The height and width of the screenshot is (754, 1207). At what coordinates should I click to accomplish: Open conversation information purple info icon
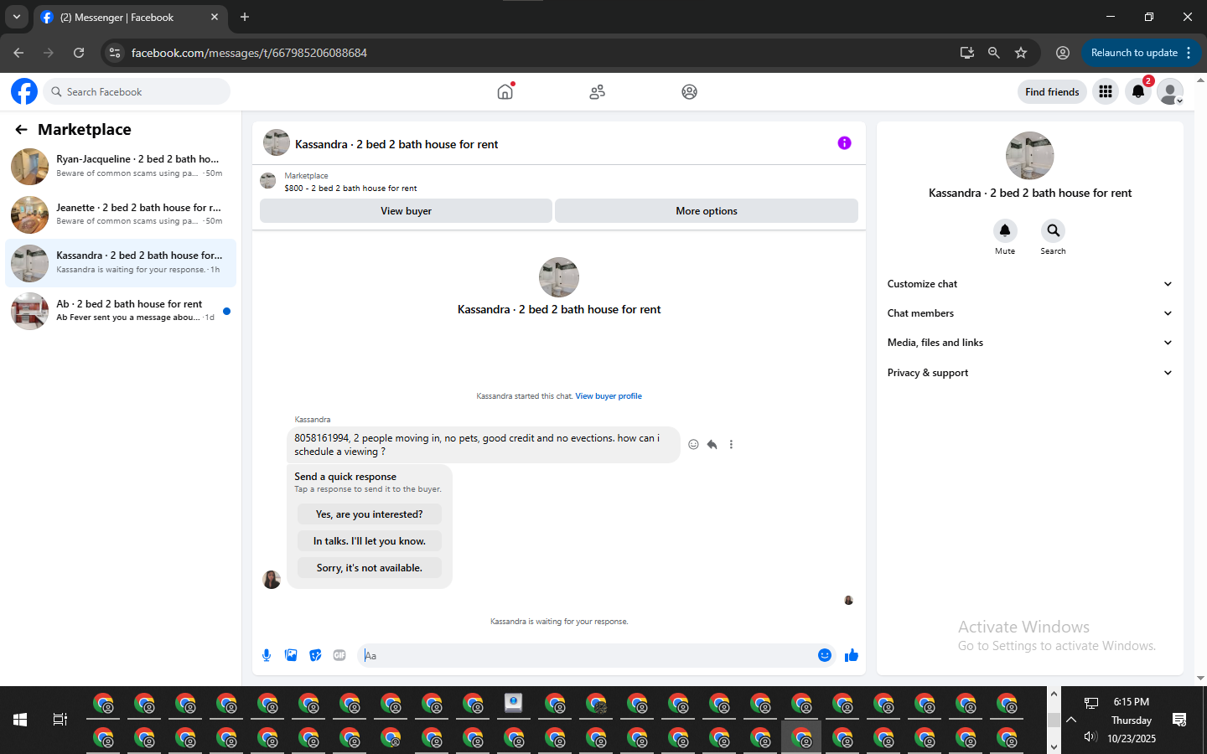(x=844, y=143)
